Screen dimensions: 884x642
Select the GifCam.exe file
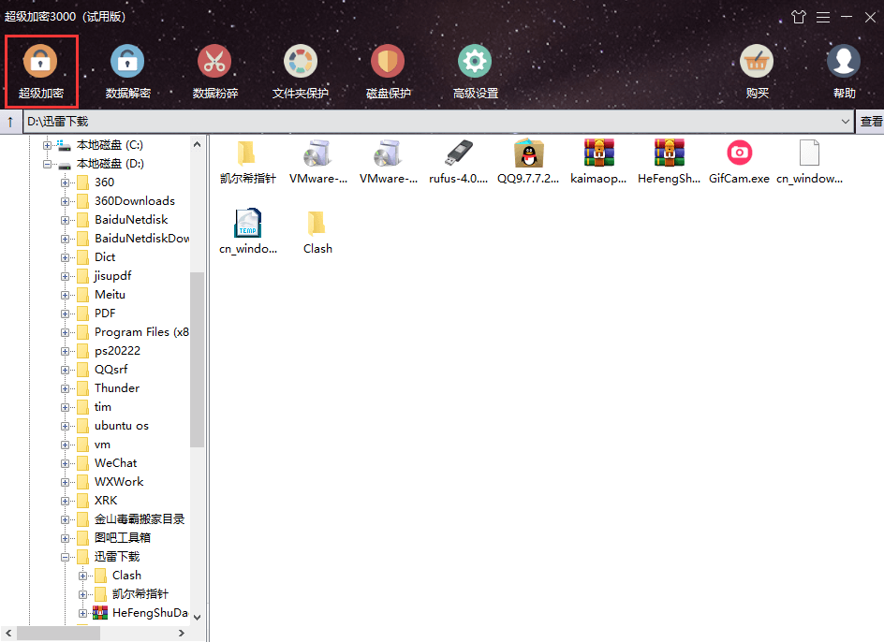coord(739,161)
